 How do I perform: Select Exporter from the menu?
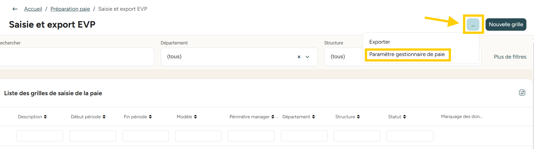(380, 42)
